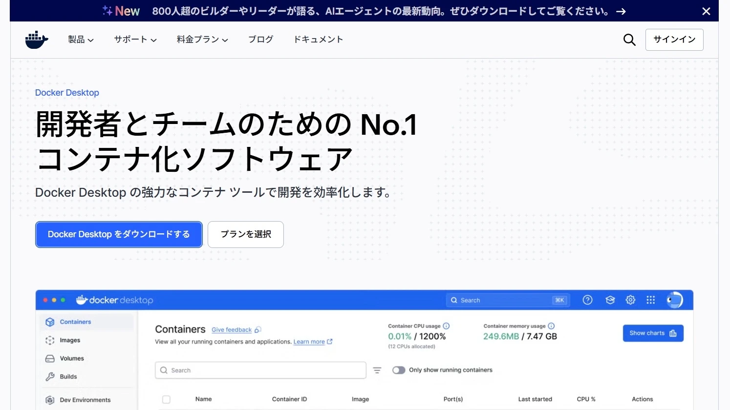This screenshot has width=730, height=410.
Task: Open the Learning center graduation-cap icon
Action: pyautogui.click(x=610, y=300)
